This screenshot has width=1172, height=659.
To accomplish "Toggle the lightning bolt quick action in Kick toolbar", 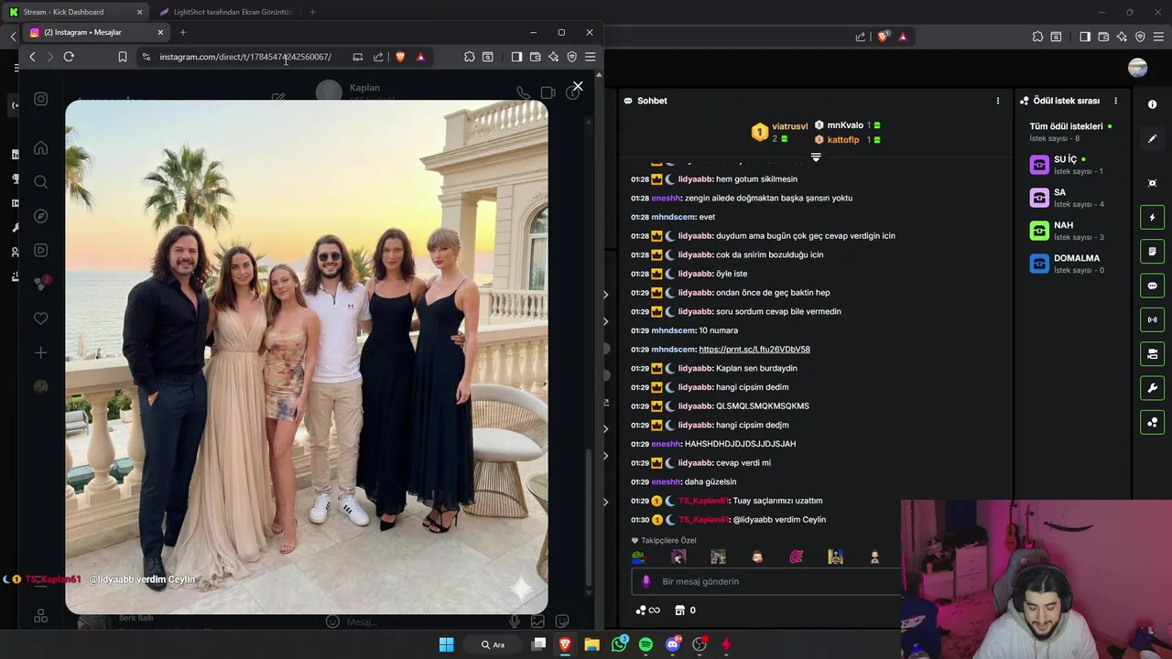I will coord(1152,218).
